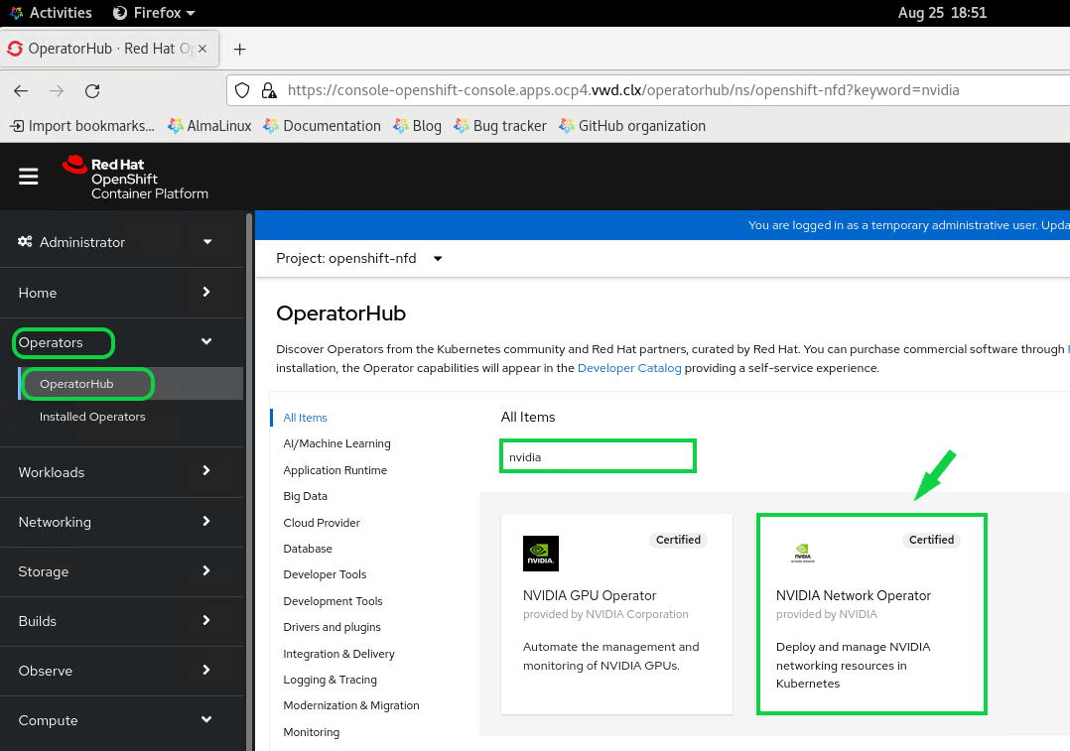The height and width of the screenshot is (751, 1070).
Task: Open the Administrator perspective dropdown
Action: [121, 242]
